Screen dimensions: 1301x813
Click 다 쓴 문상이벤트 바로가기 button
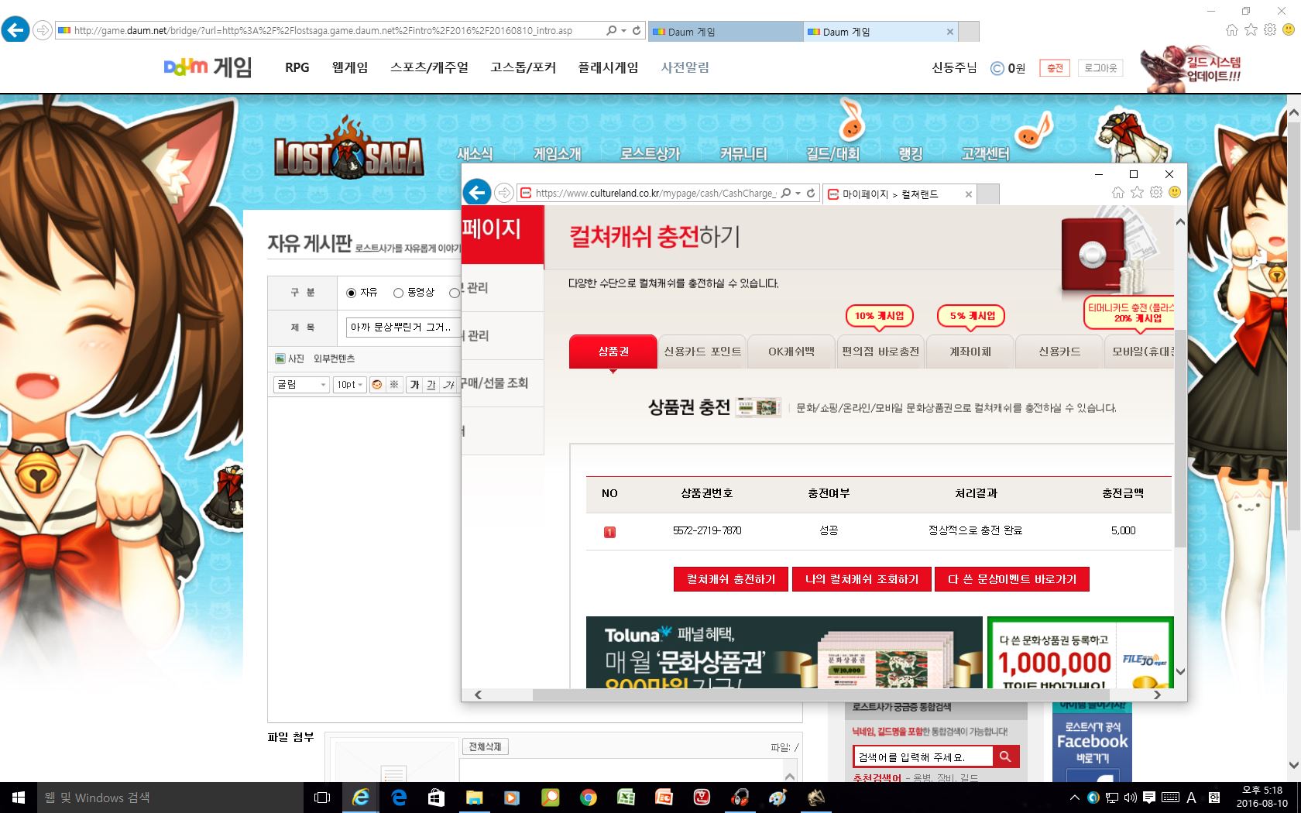[x=1012, y=579]
